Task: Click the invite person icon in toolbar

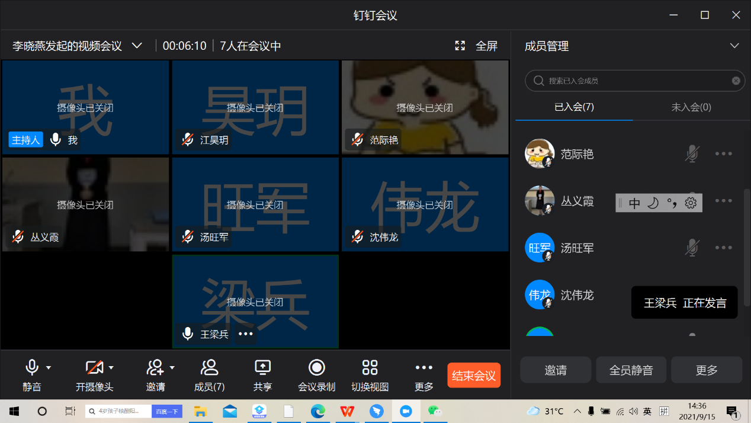Action: 155,368
